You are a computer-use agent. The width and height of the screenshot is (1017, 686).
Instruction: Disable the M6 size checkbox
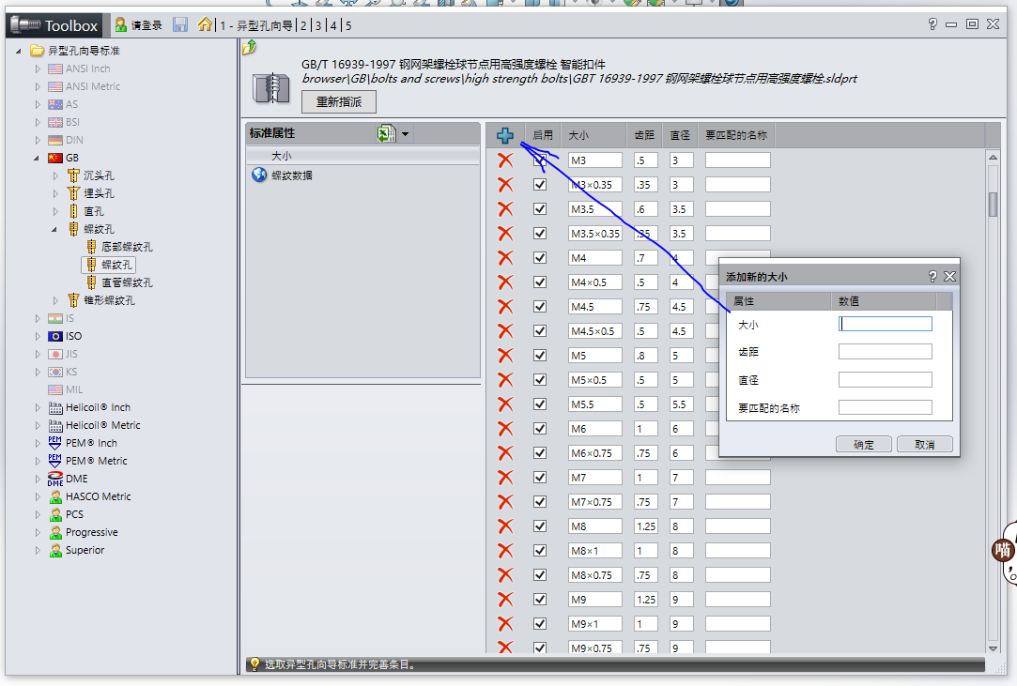(x=540, y=429)
